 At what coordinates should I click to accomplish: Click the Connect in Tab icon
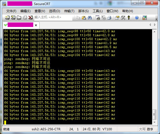coord(19,17)
